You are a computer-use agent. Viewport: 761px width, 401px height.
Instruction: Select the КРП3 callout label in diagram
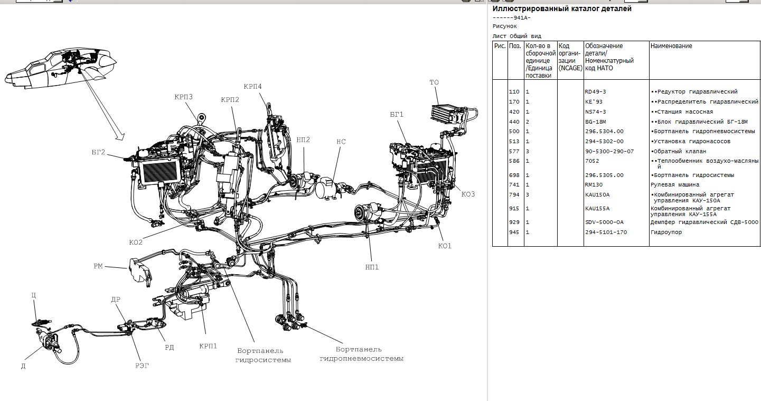pos(184,97)
